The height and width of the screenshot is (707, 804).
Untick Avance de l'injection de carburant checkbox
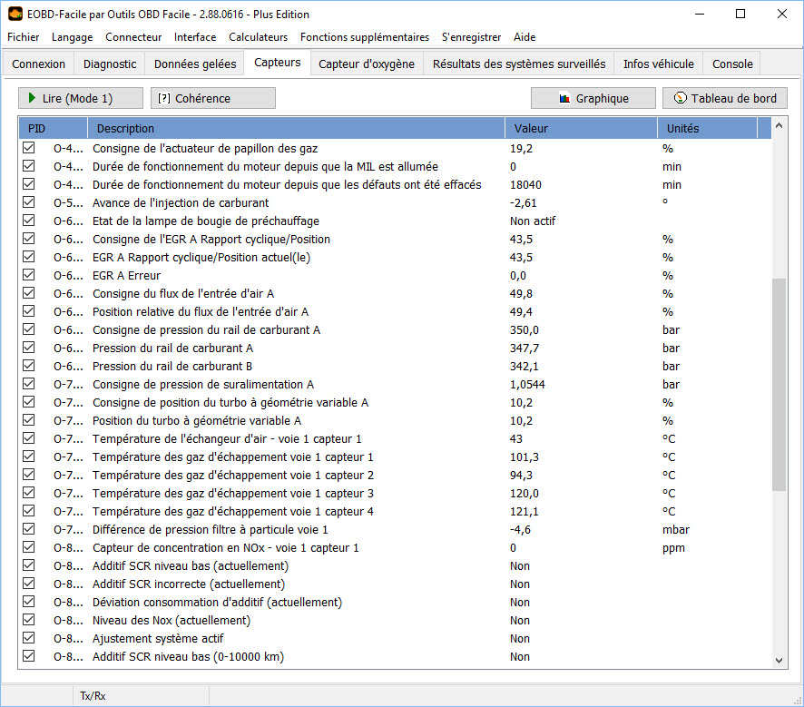29,202
